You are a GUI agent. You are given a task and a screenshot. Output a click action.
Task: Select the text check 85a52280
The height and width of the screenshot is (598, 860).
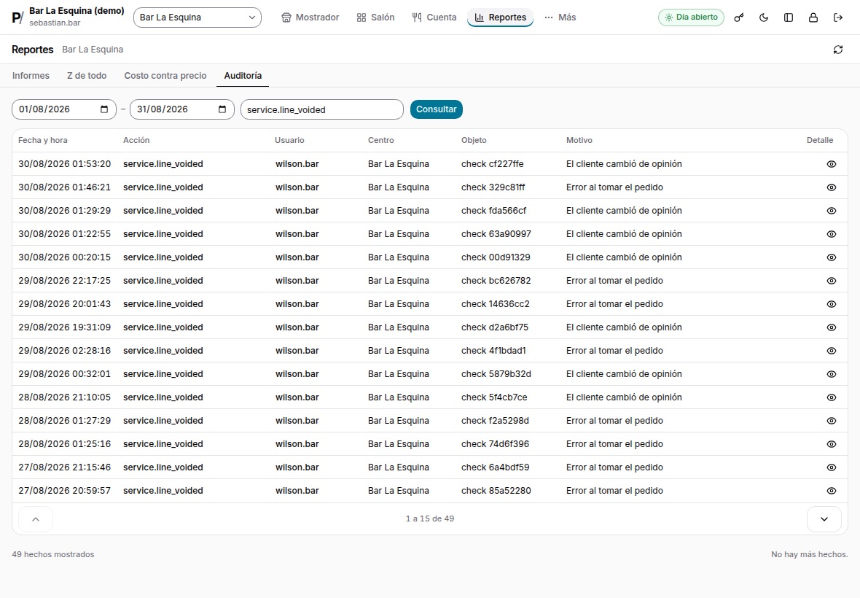pyautogui.click(x=496, y=491)
